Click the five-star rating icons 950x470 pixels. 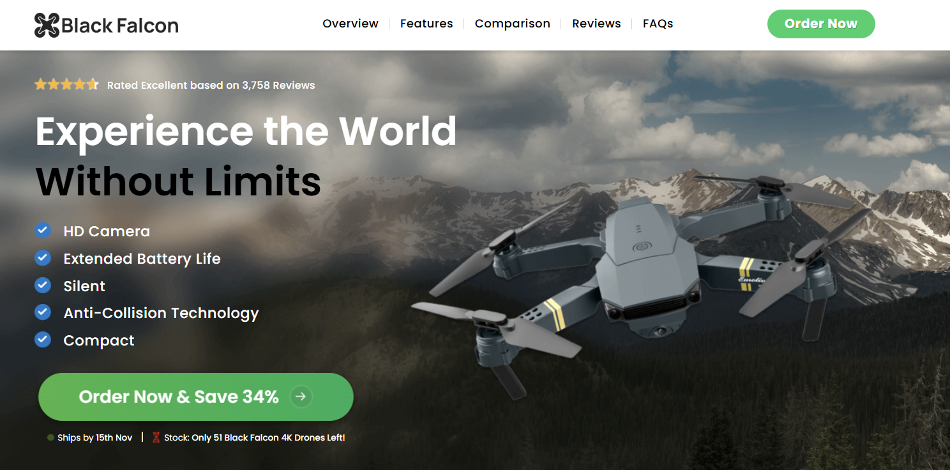66,84
